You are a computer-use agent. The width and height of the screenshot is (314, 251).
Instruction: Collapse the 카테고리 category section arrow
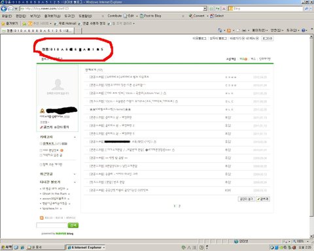tap(75, 137)
